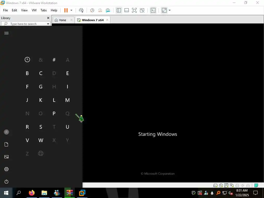Go to apps under letter V
264x198 pixels.
[x=27, y=140]
